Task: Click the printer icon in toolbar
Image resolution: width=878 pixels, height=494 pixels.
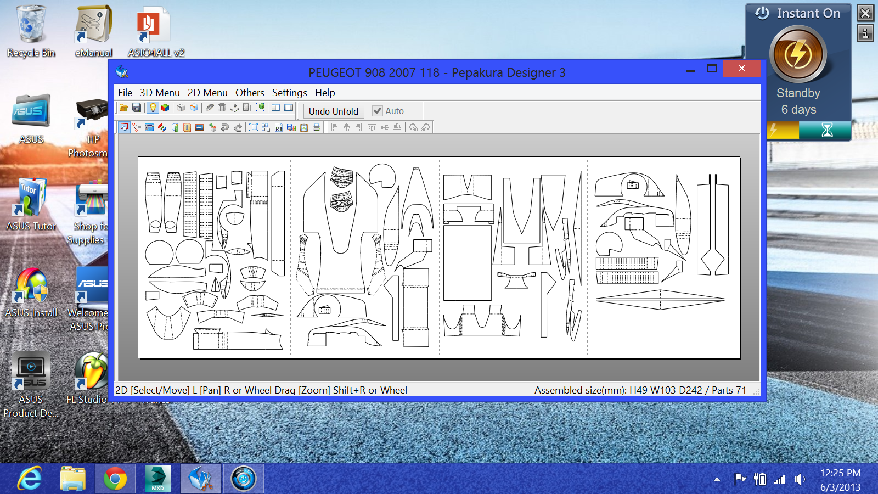Action: tap(317, 128)
